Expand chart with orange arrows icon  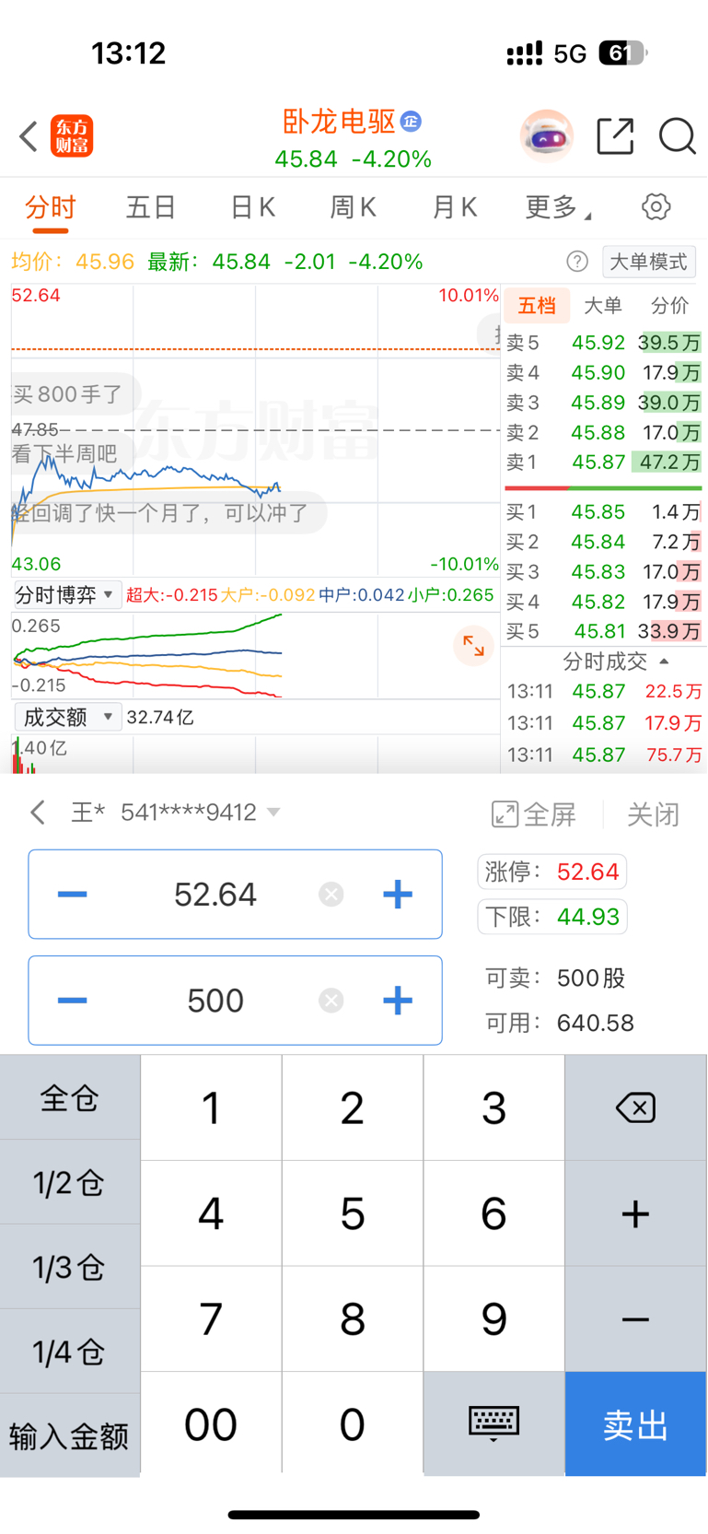(473, 646)
